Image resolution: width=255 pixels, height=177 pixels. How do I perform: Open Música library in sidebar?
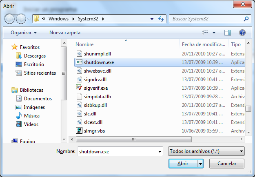[32, 116]
